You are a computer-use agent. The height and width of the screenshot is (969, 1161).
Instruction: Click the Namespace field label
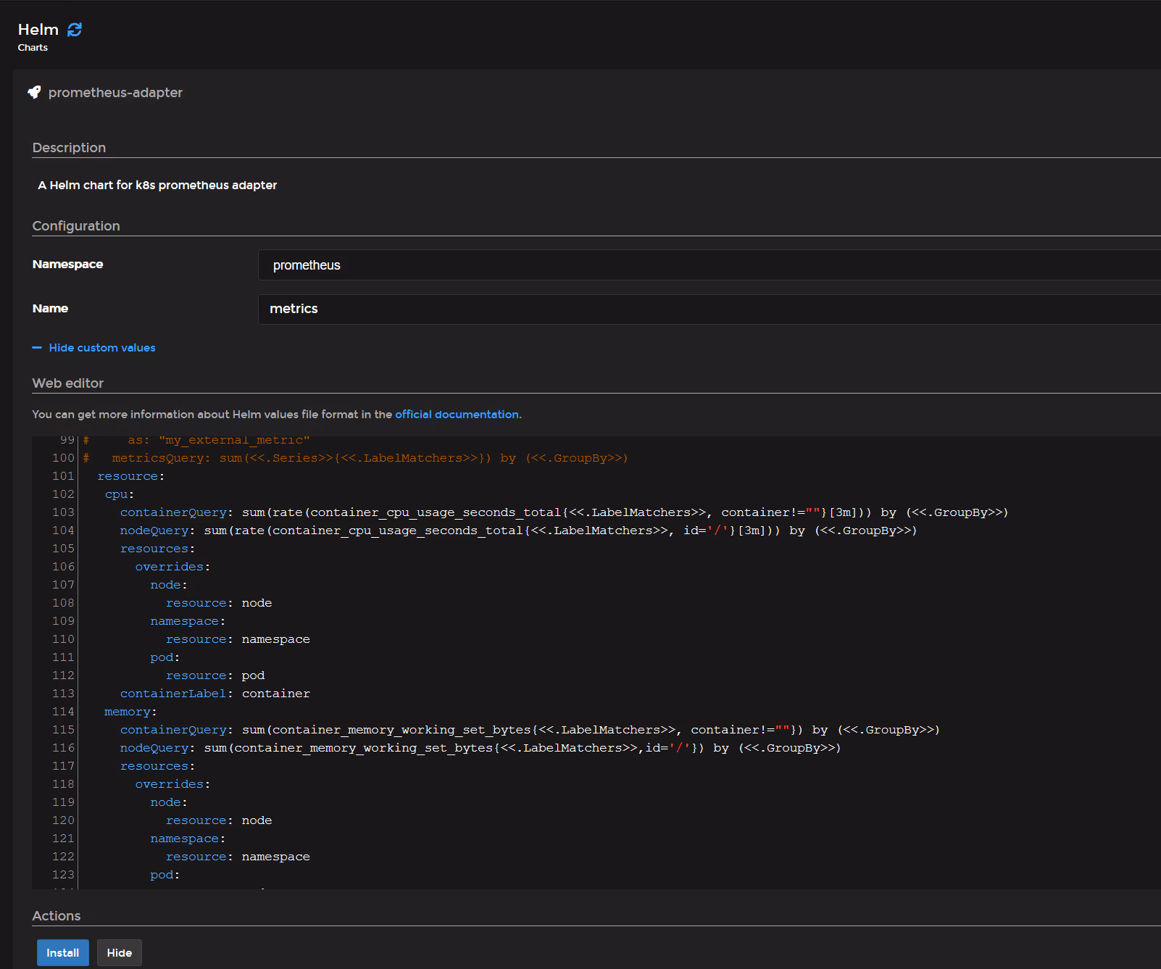click(67, 265)
